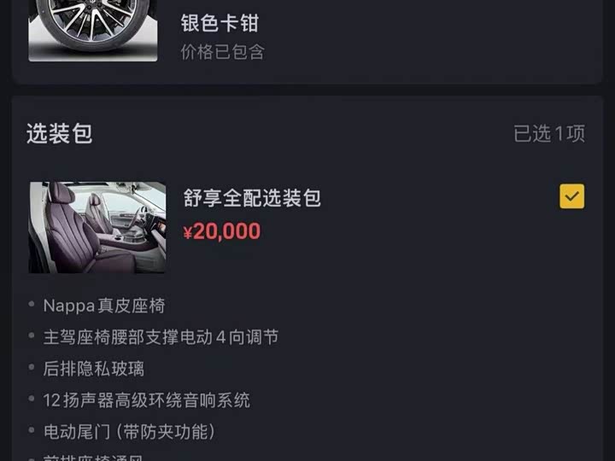
Task: Tap the bullet dot beside 12扬声器 item
Action: coord(32,399)
